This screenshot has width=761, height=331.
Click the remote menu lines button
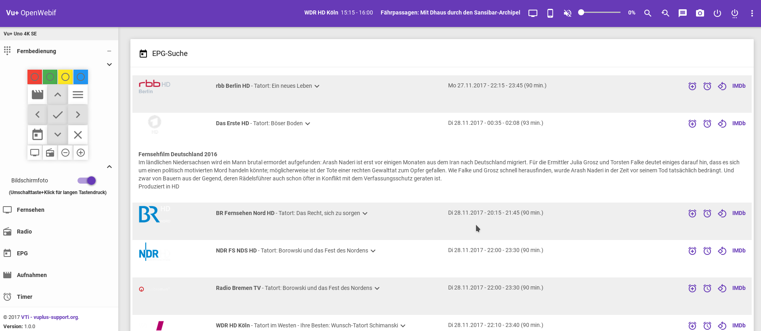coord(78,95)
